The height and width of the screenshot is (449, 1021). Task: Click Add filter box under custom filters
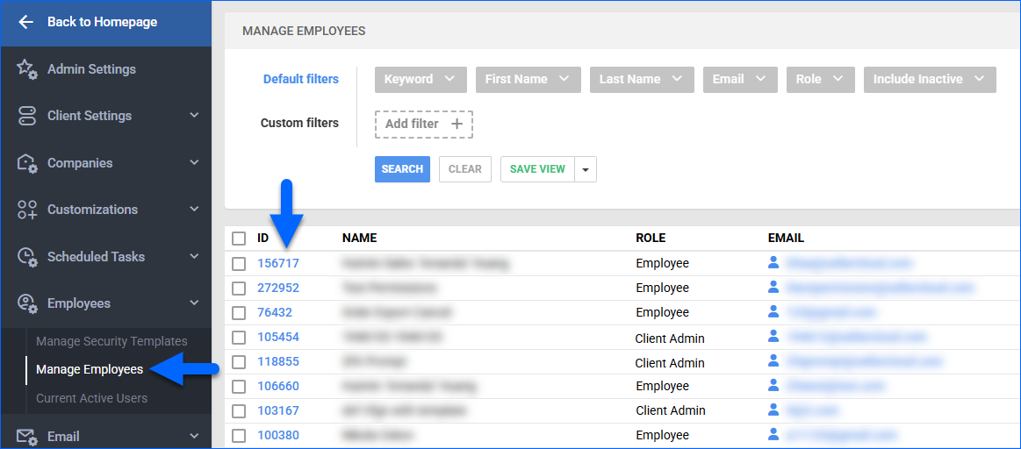point(423,124)
